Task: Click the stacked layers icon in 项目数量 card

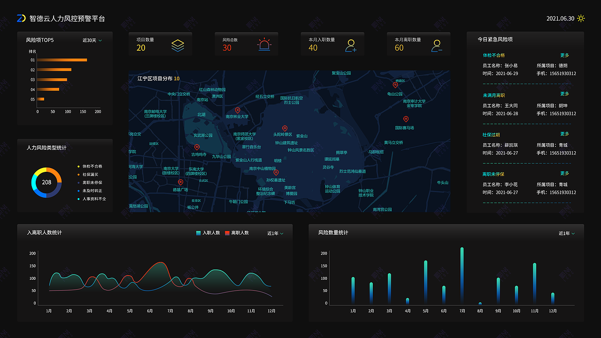Action: coord(178,46)
